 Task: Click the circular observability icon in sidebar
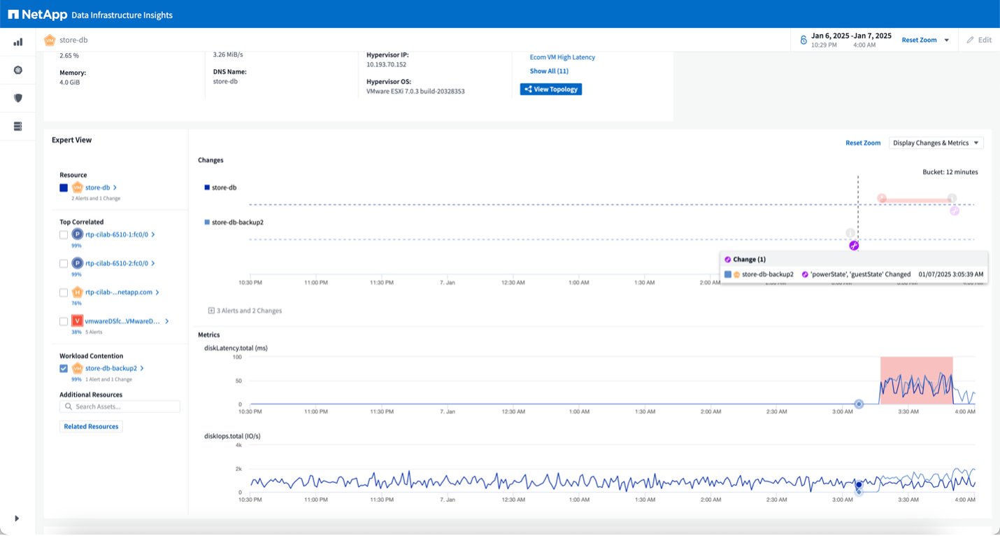click(x=18, y=70)
